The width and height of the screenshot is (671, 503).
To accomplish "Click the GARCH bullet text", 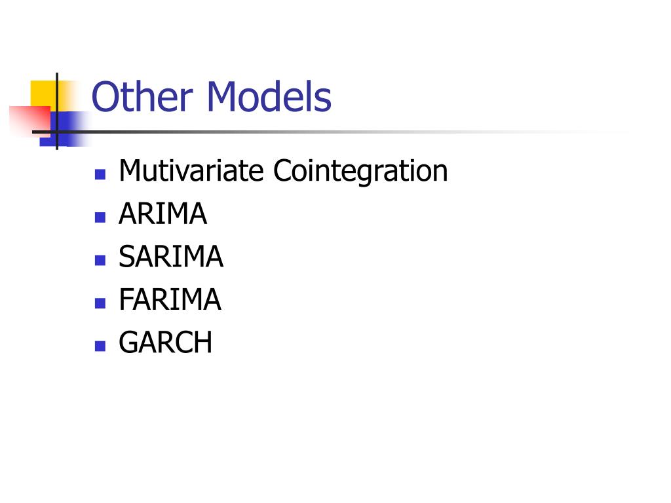I will click(166, 342).
